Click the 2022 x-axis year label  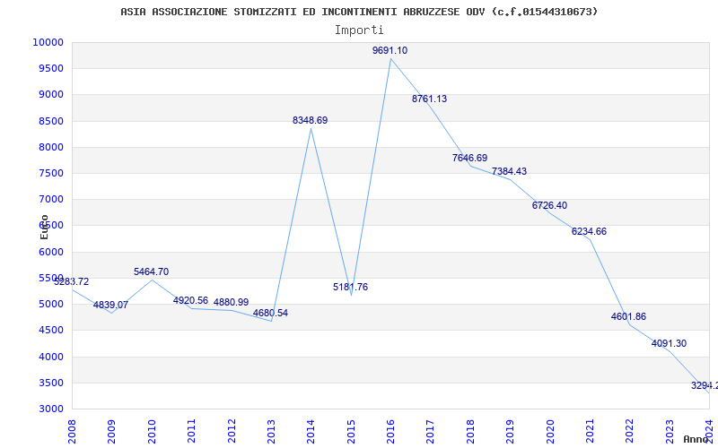[x=630, y=431]
